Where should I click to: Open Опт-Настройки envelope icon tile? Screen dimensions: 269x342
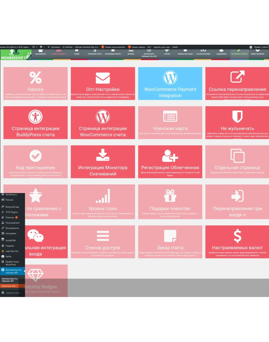(103, 78)
